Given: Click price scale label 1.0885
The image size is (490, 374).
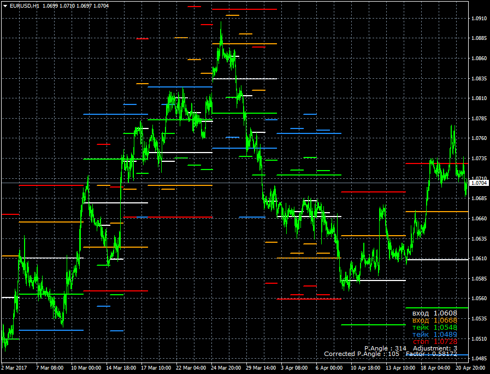Looking at the screenshot, I should pyautogui.click(x=479, y=38).
